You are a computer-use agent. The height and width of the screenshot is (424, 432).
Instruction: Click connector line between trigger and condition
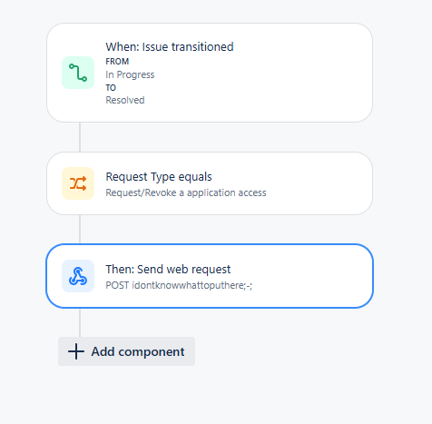[80, 137]
